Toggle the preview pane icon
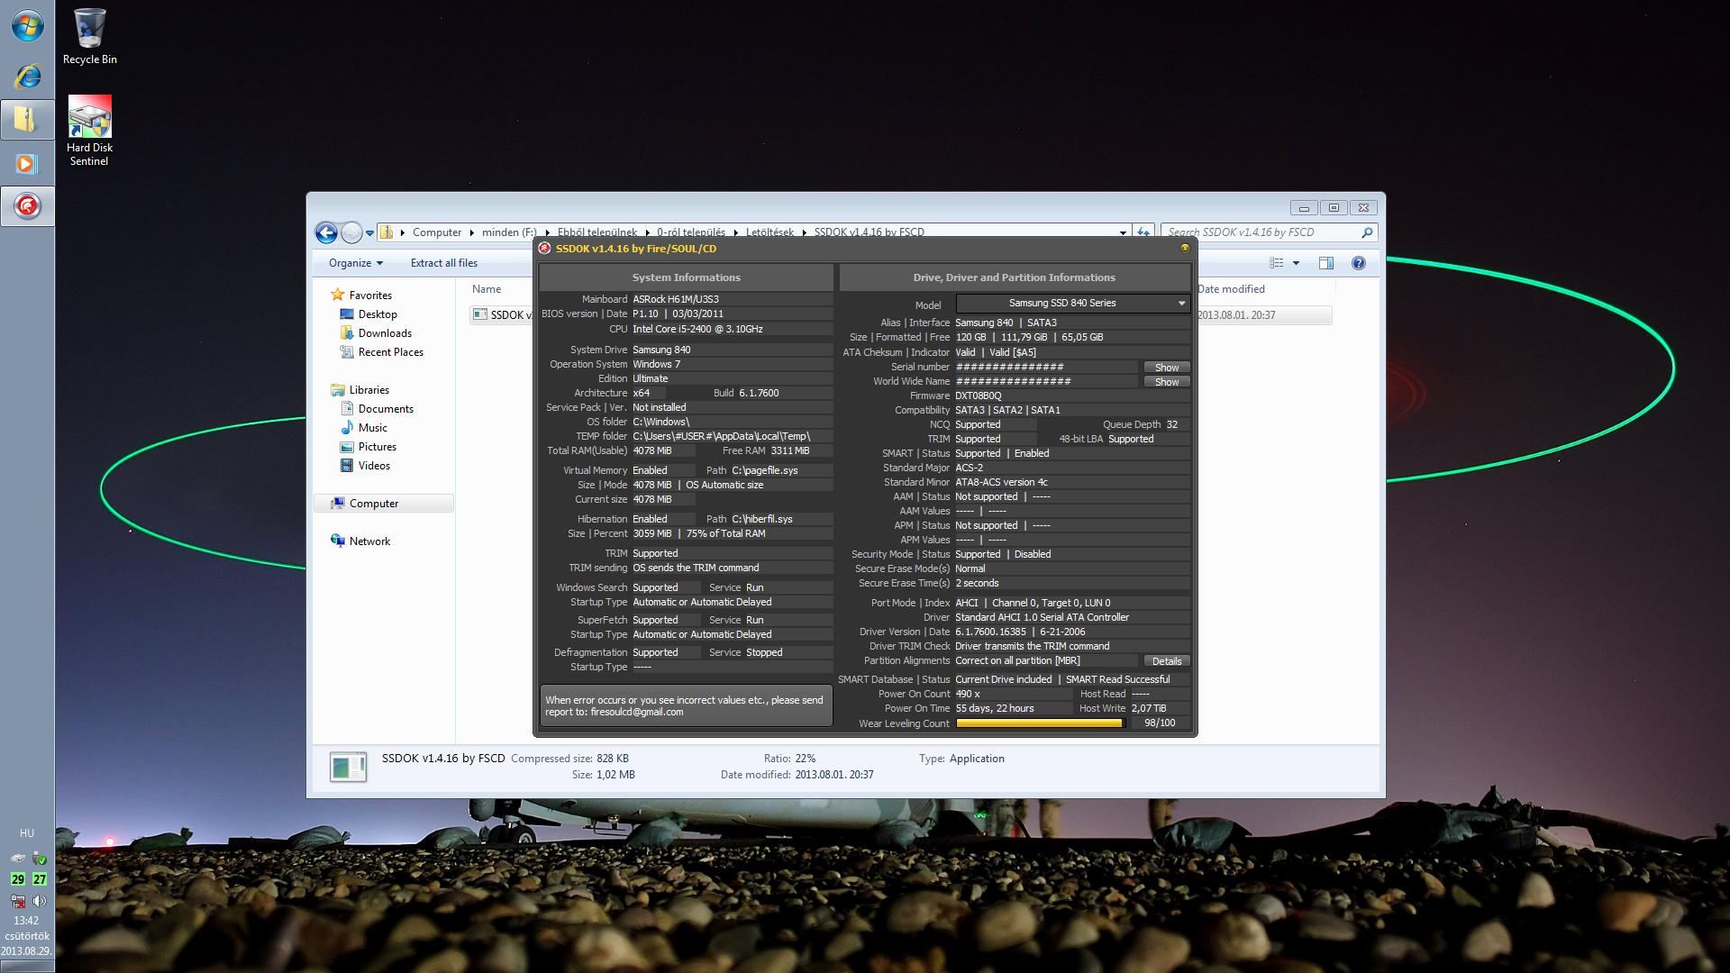The height and width of the screenshot is (973, 1730). 1326,263
